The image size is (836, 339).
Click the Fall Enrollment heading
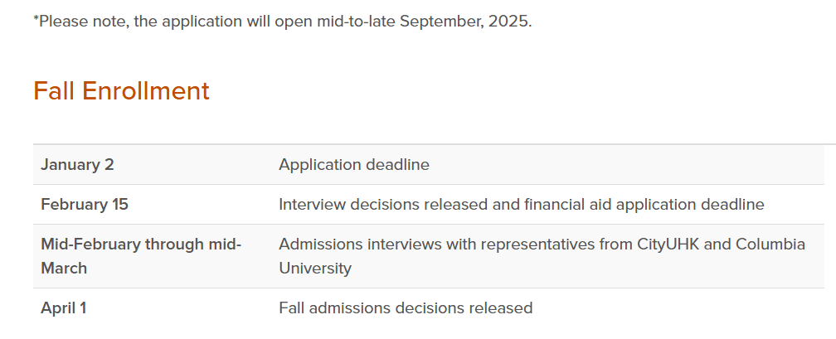coord(121,91)
